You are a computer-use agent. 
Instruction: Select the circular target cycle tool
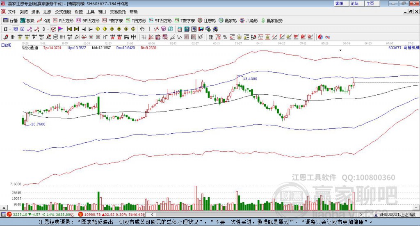pyautogui.click(x=84, y=37)
